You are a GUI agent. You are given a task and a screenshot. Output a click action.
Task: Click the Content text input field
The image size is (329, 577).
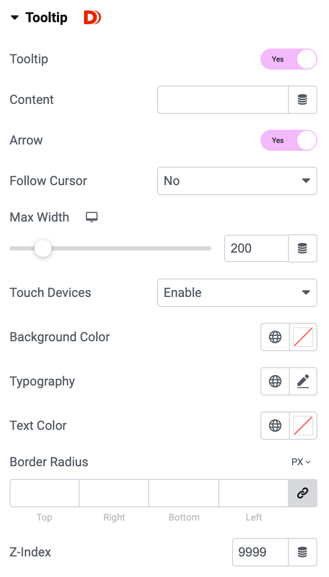223,100
